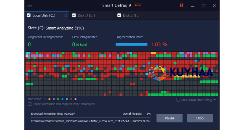Enable accessible disk map for color-challenged

pos(29,104)
